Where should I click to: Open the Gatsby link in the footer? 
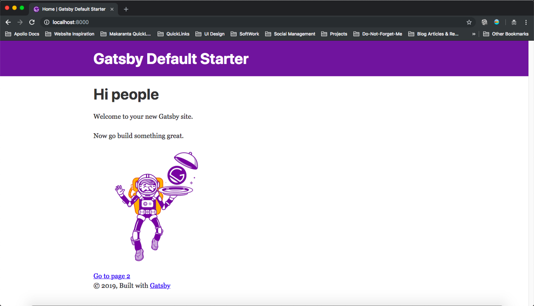point(160,285)
